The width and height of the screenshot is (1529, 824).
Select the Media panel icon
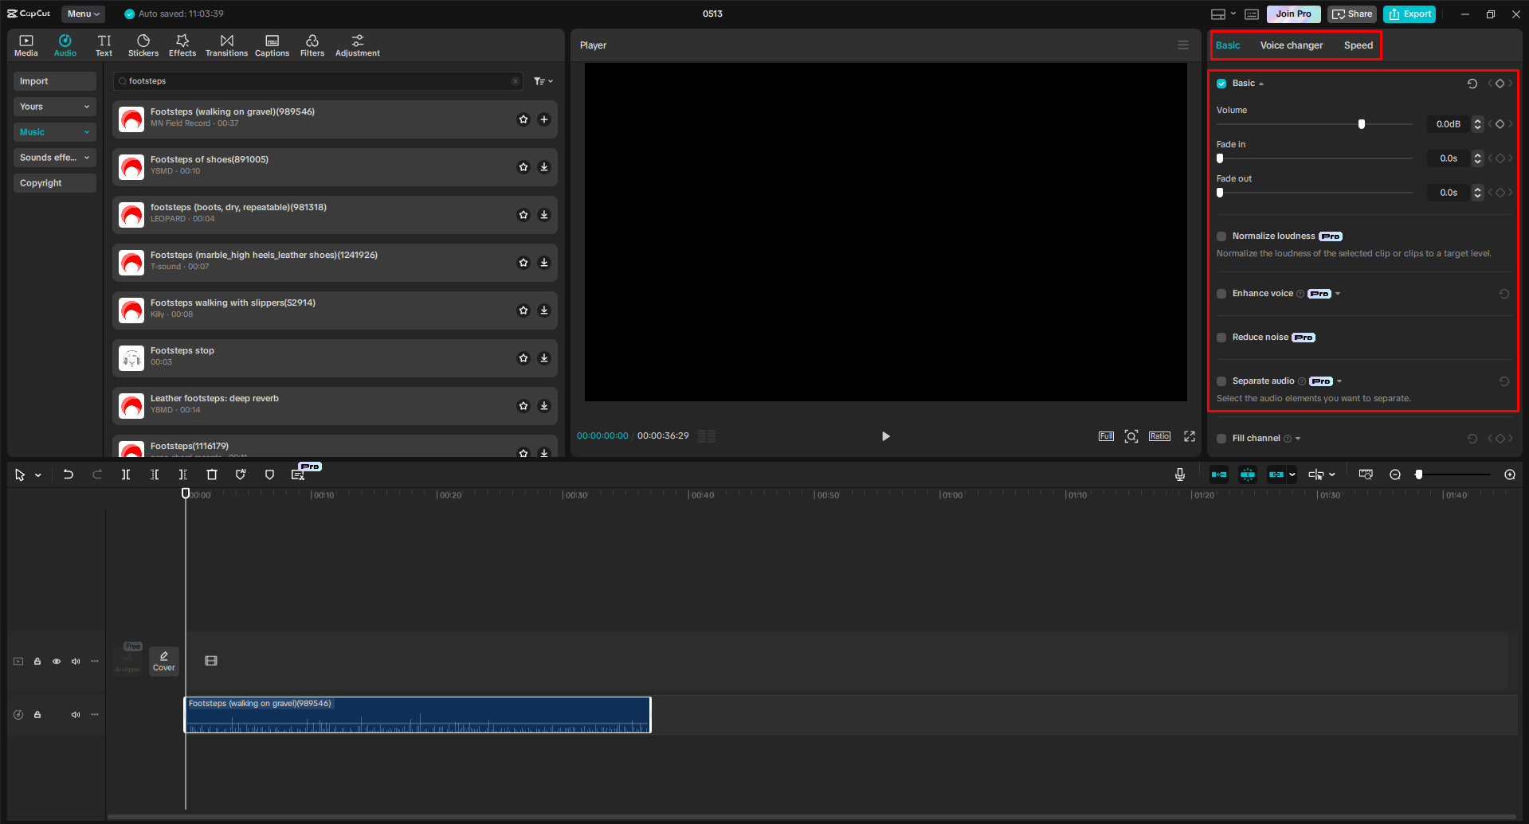coord(26,44)
